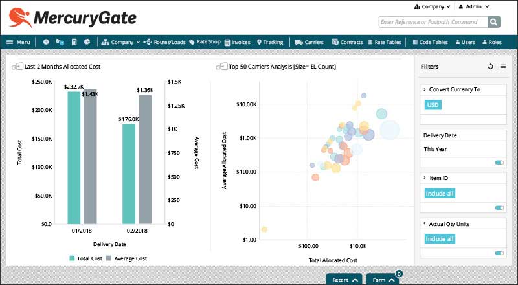Open Routes/Loads from the toolbar

(x=164, y=42)
